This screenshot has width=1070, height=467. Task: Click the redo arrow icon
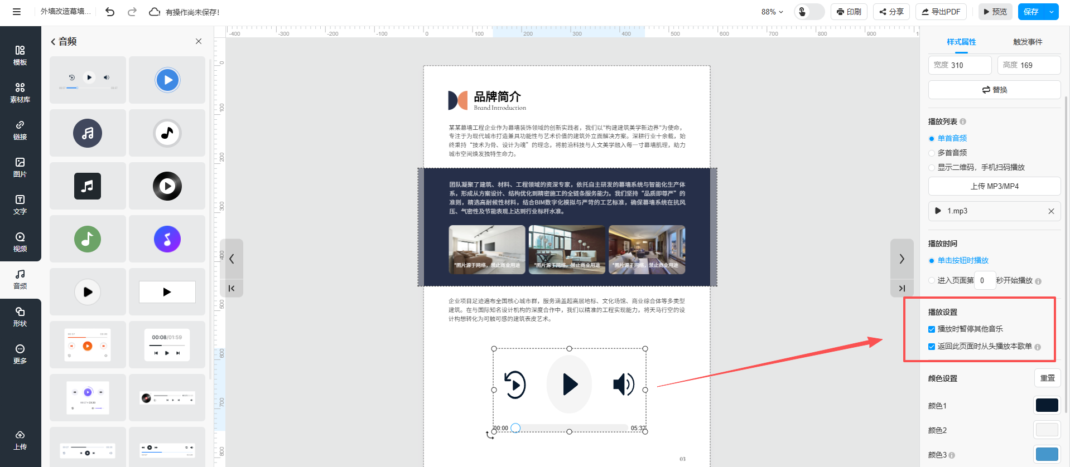tap(132, 12)
